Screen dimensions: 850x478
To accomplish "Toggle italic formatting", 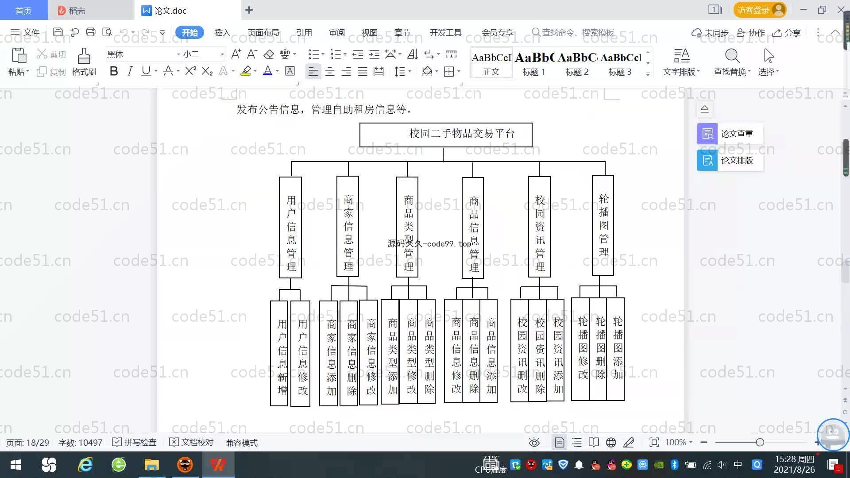I will (130, 71).
